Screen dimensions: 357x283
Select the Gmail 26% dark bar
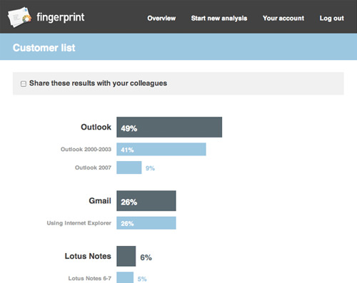click(x=146, y=201)
